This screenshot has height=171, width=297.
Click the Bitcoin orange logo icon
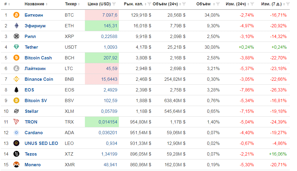16,15
